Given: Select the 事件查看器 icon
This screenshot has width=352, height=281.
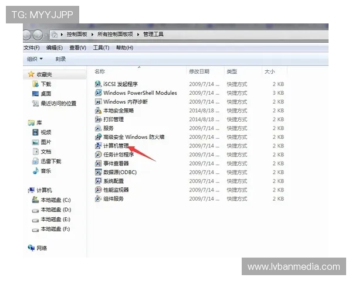Looking at the screenshot, I should (98, 163).
